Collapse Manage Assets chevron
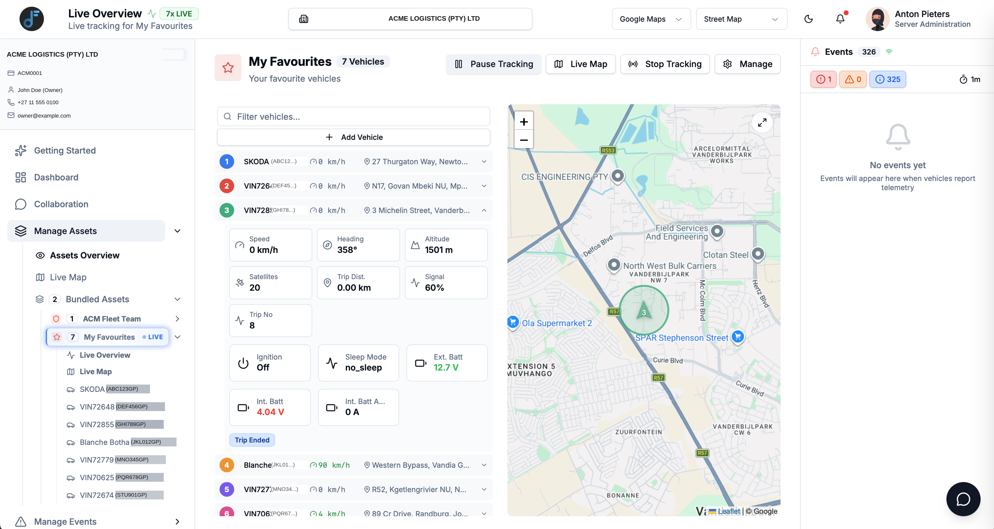Screen dimensions: 994x529 pos(177,231)
